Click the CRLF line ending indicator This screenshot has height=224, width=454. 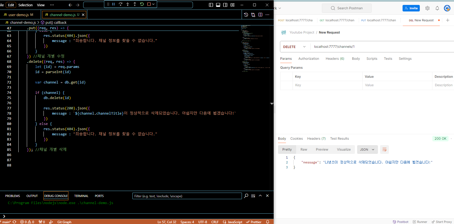coord(215,222)
